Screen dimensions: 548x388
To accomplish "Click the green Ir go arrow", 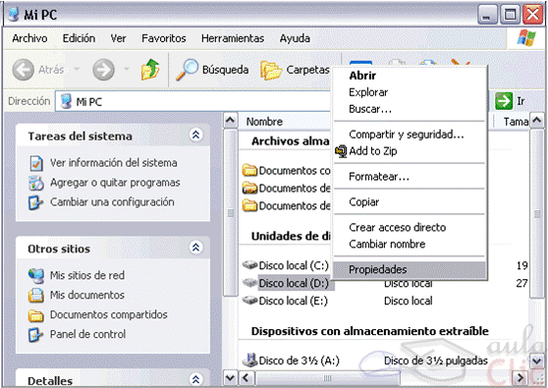I will pos(504,101).
